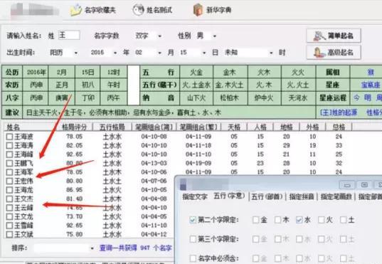Check the box for 王文斌
Viewport: 382px width, 264px height.
(x=9, y=235)
